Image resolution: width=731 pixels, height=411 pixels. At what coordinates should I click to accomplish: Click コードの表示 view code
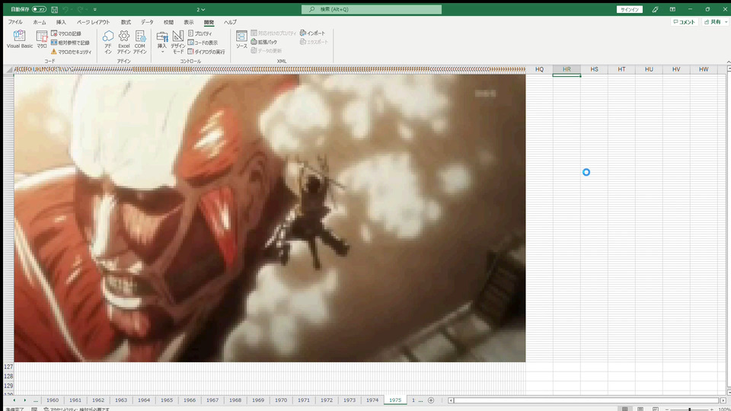(x=203, y=43)
